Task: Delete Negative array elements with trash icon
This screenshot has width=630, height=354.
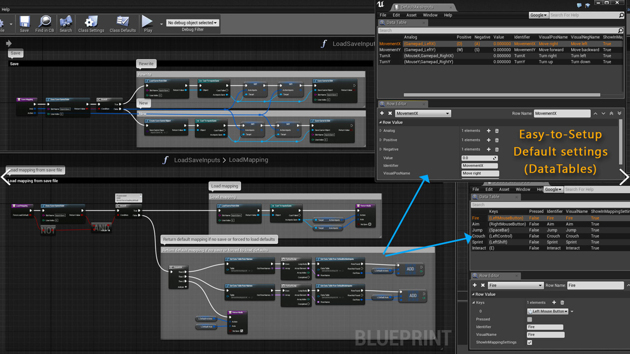Action: click(497, 149)
